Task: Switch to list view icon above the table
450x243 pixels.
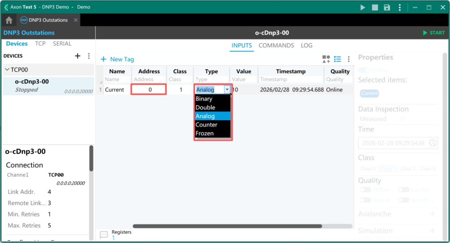Action: coord(337,59)
